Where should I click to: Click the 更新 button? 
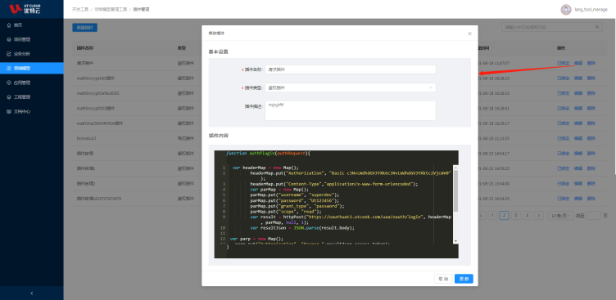click(x=464, y=279)
